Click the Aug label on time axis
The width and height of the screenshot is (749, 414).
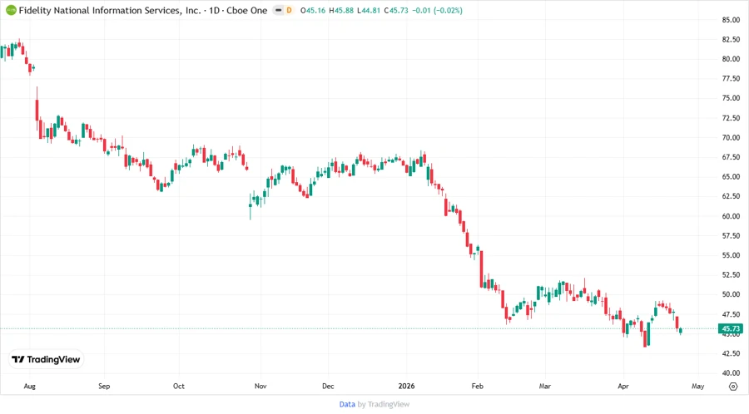pos(30,387)
